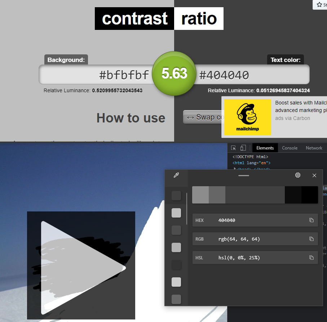
Task: Activate the inspect element picker in DevTools
Action: (x=234, y=148)
